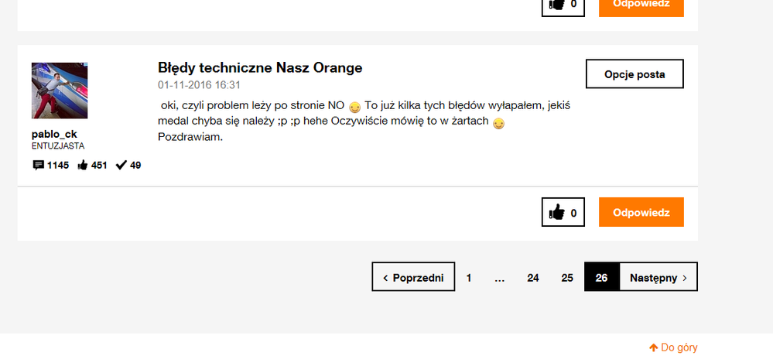The height and width of the screenshot is (356, 773).
Task: Click the Pozdrawiam. closing text
Action: point(190,137)
